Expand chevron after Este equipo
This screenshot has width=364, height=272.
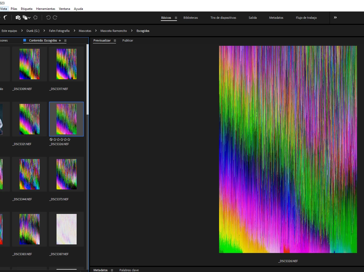tap(22, 31)
